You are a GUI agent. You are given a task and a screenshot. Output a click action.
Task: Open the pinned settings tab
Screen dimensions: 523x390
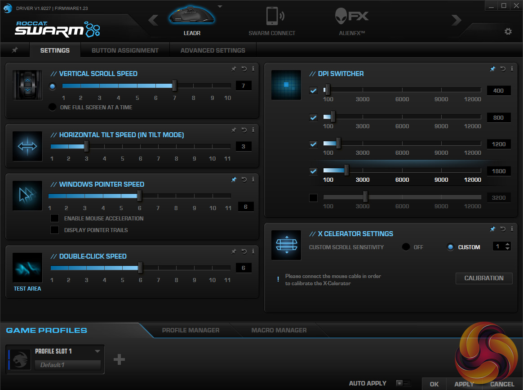click(15, 50)
